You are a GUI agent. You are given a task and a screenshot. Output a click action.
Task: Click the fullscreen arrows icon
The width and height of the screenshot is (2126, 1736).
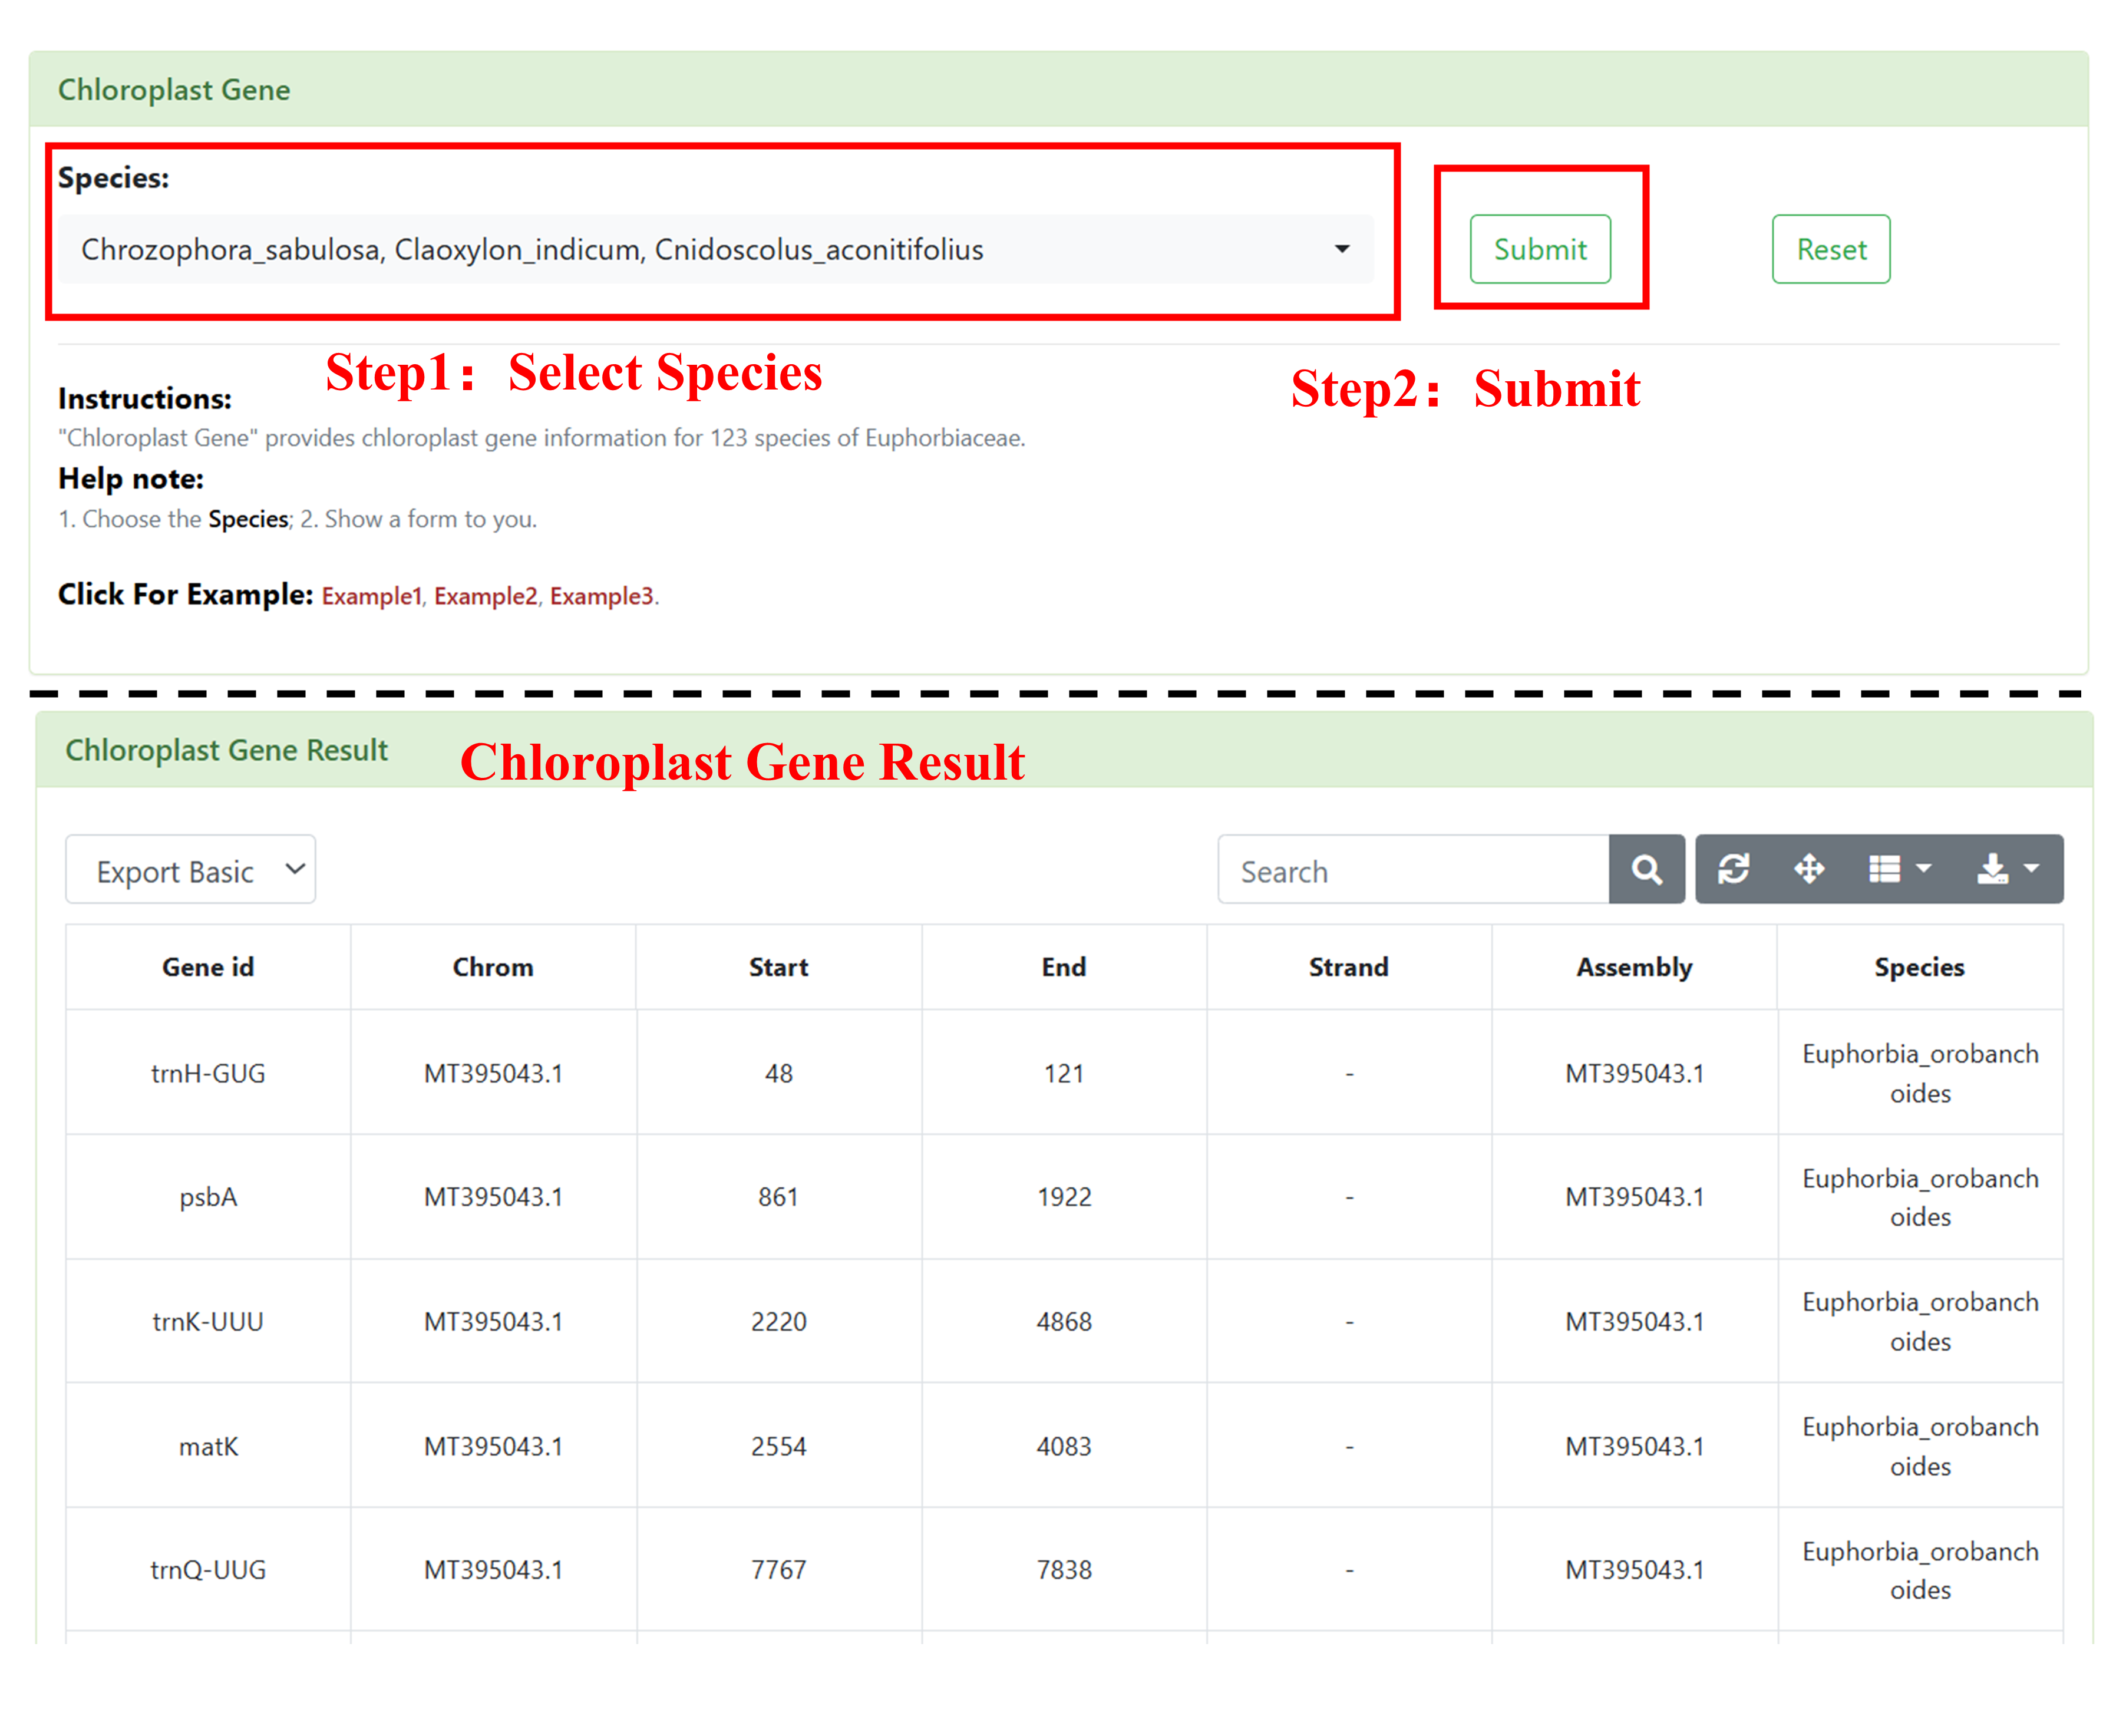pos(1809,869)
